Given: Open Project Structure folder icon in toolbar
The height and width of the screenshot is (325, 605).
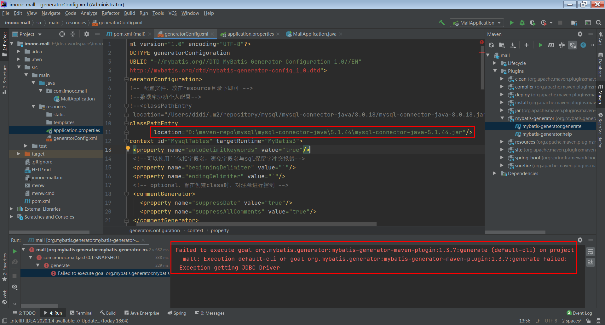Looking at the screenshot, I should 574,23.
